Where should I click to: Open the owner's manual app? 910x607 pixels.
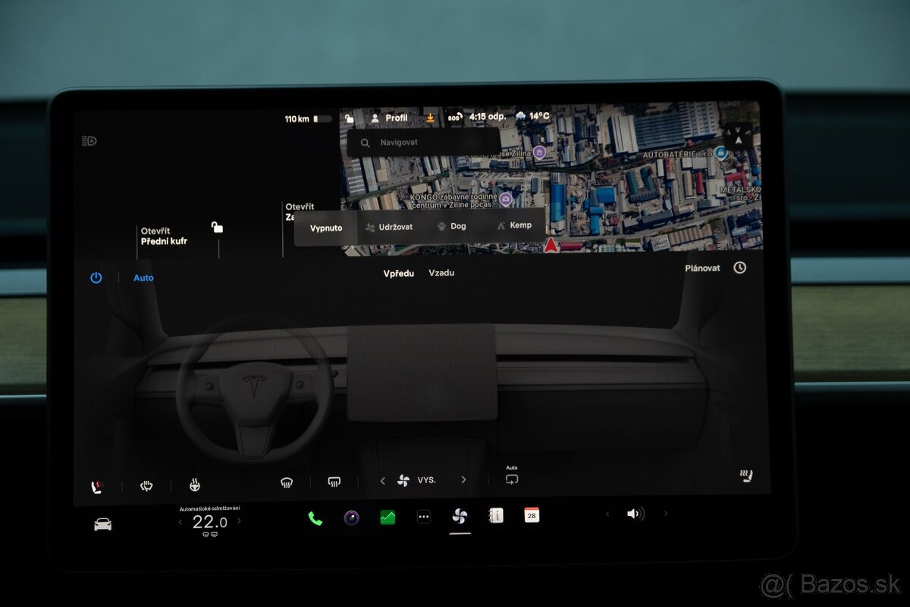tap(496, 516)
